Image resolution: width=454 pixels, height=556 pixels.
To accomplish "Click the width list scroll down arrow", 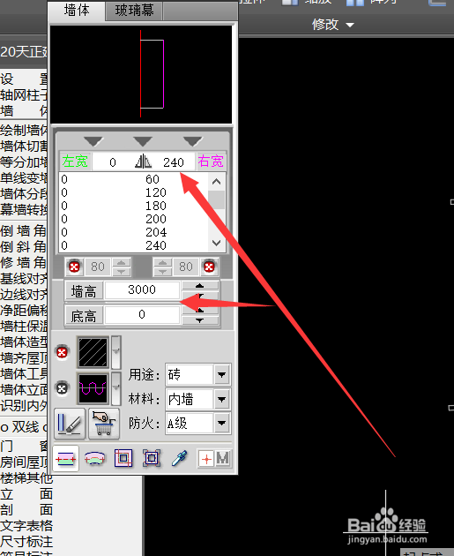I will [x=216, y=243].
